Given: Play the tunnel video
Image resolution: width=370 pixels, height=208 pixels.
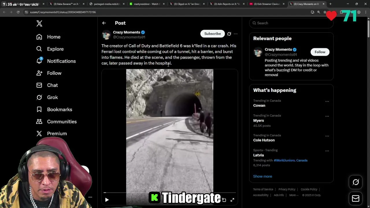Looking at the screenshot, I should (x=107, y=200).
